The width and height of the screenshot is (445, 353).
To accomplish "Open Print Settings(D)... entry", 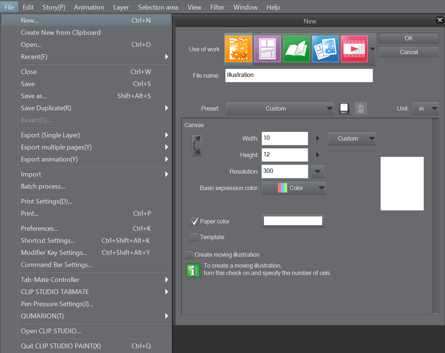I will 86,201.
